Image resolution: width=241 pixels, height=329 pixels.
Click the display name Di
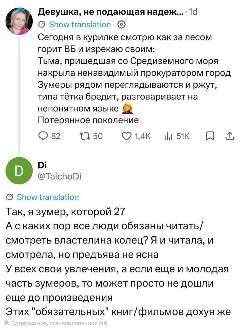41,166
